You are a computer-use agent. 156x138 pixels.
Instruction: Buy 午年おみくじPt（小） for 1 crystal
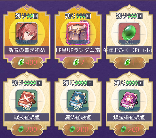pos(129,63)
